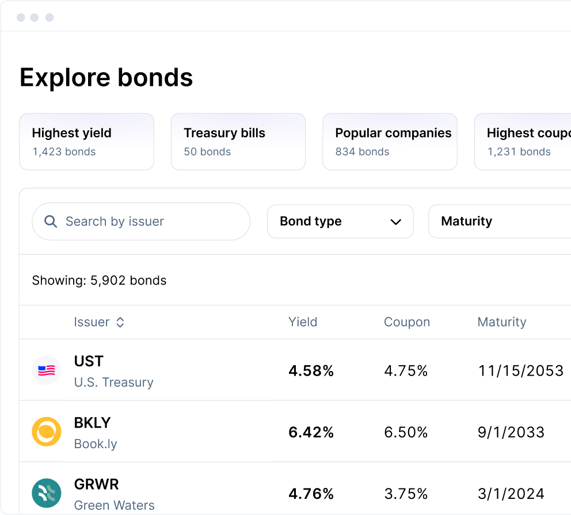Open the Bond type dropdown
This screenshot has height=515, width=571.
tap(340, 221)
